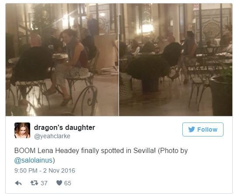
Task: Open the dragon's daughter display name
Action: (64, 127)
